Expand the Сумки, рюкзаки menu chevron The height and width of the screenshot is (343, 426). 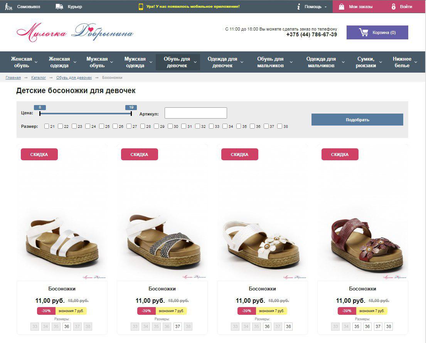[x=381, y=62]
